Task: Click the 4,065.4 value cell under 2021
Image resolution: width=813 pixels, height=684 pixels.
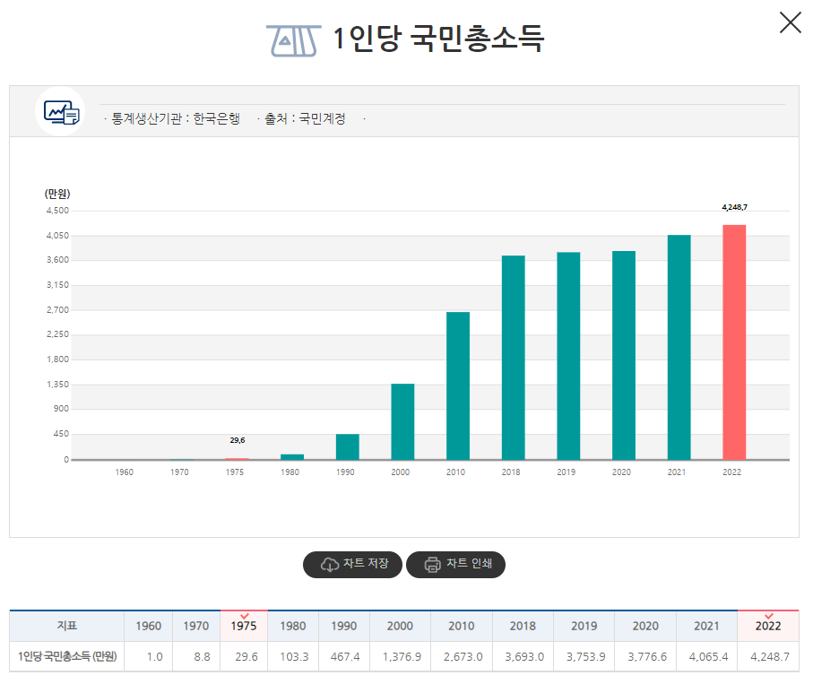Action: pyautogui.click(x=707, y=656)
